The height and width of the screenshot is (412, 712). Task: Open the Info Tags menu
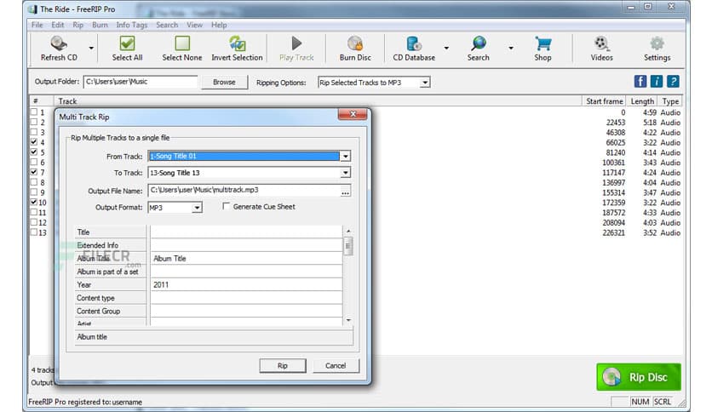point(132,25)
